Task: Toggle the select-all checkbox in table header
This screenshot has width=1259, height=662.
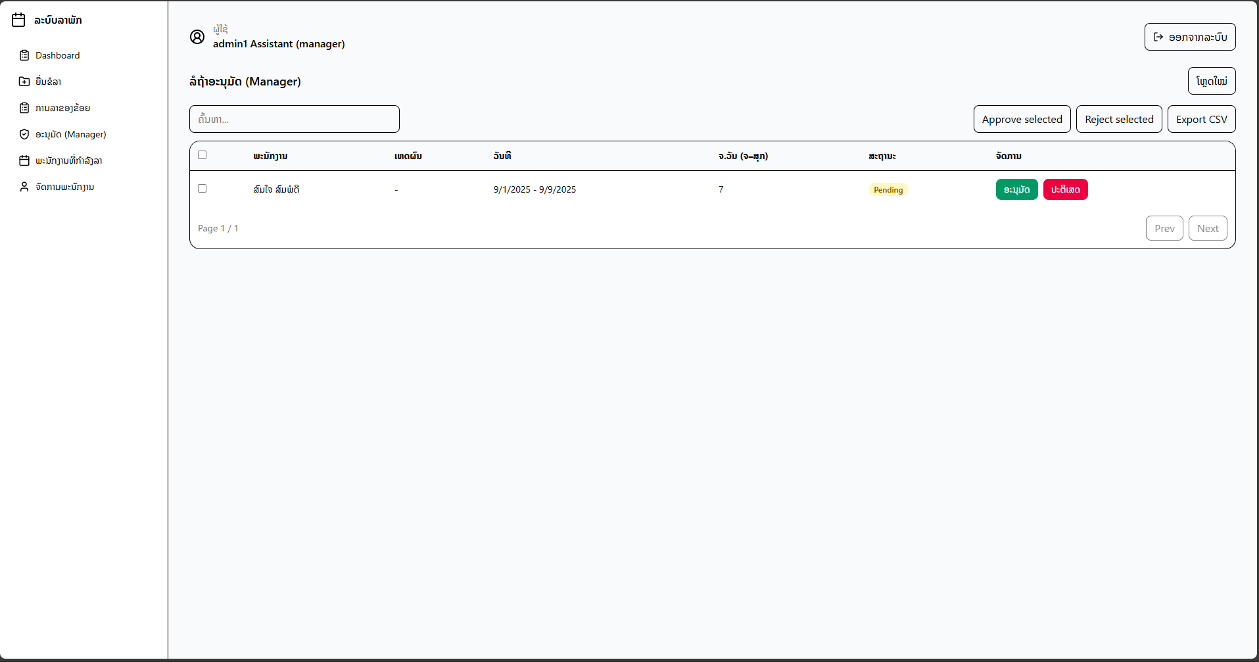Action: pyautogui.click(x=202, y=155)
